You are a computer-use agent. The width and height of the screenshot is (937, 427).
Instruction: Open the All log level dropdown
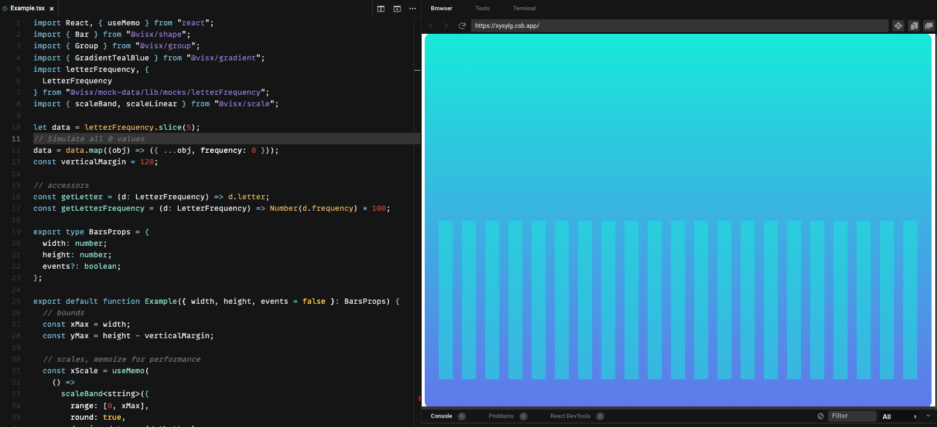900,417
